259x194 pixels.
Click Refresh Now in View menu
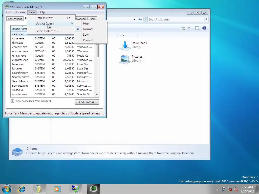(x=51, y=18)
